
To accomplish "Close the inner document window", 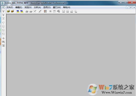I will click(134, 7).
